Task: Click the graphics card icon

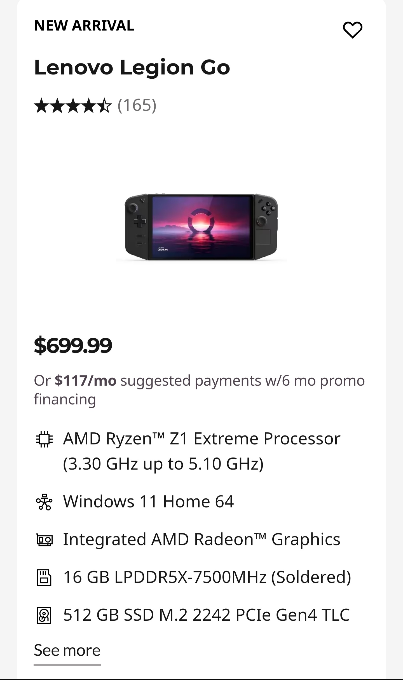Action: (x=44, y=540)
